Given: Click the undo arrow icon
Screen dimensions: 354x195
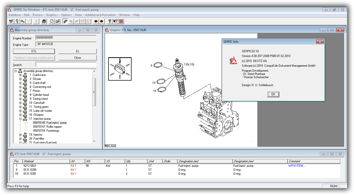Looking at the screenshot, I should click(71, 21).
